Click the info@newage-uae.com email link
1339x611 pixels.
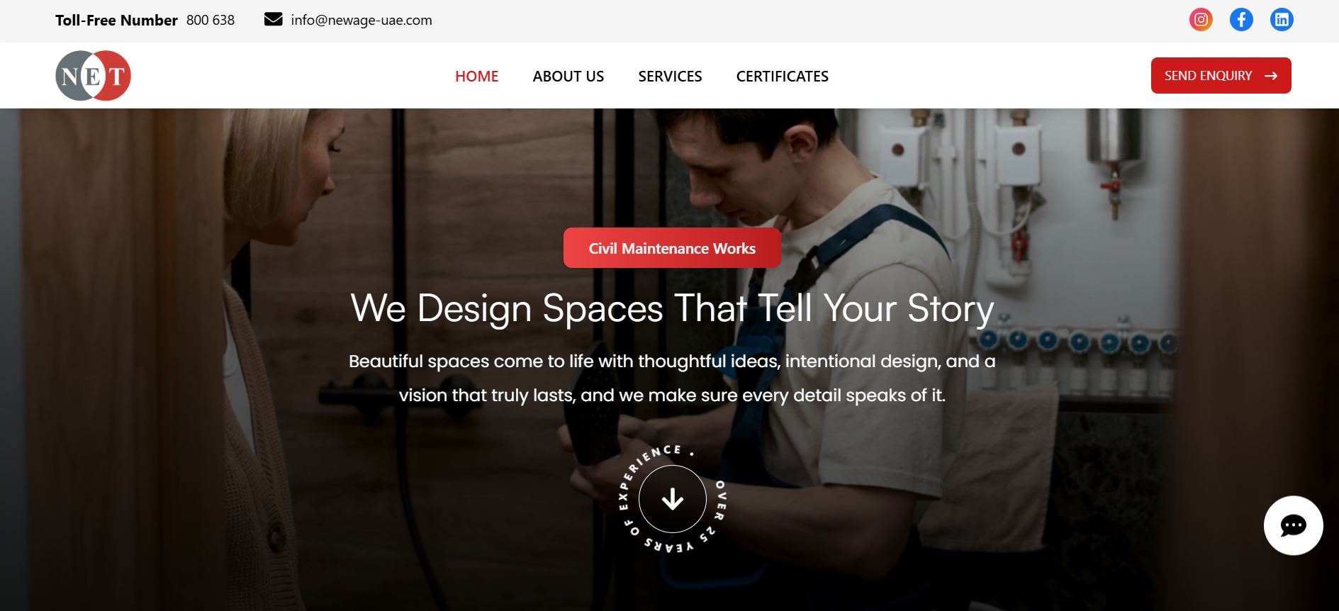coord(362,20)
